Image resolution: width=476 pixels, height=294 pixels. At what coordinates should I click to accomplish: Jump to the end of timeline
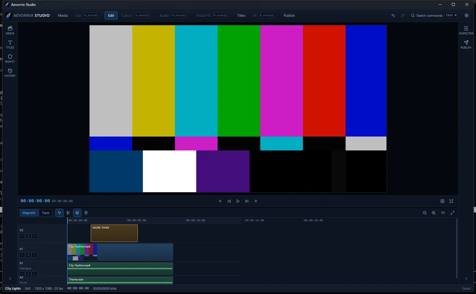[x=256, y=201]
